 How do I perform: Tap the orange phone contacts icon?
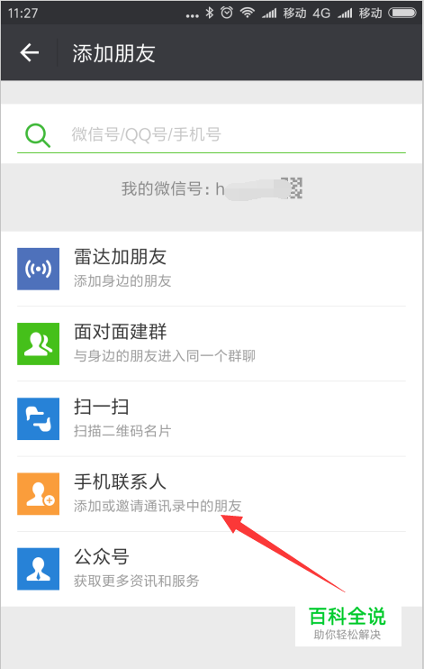(x=39, y=494)
